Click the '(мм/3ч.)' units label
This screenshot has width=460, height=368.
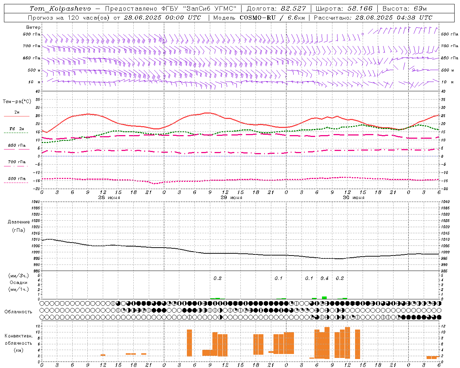pos(19,276)
